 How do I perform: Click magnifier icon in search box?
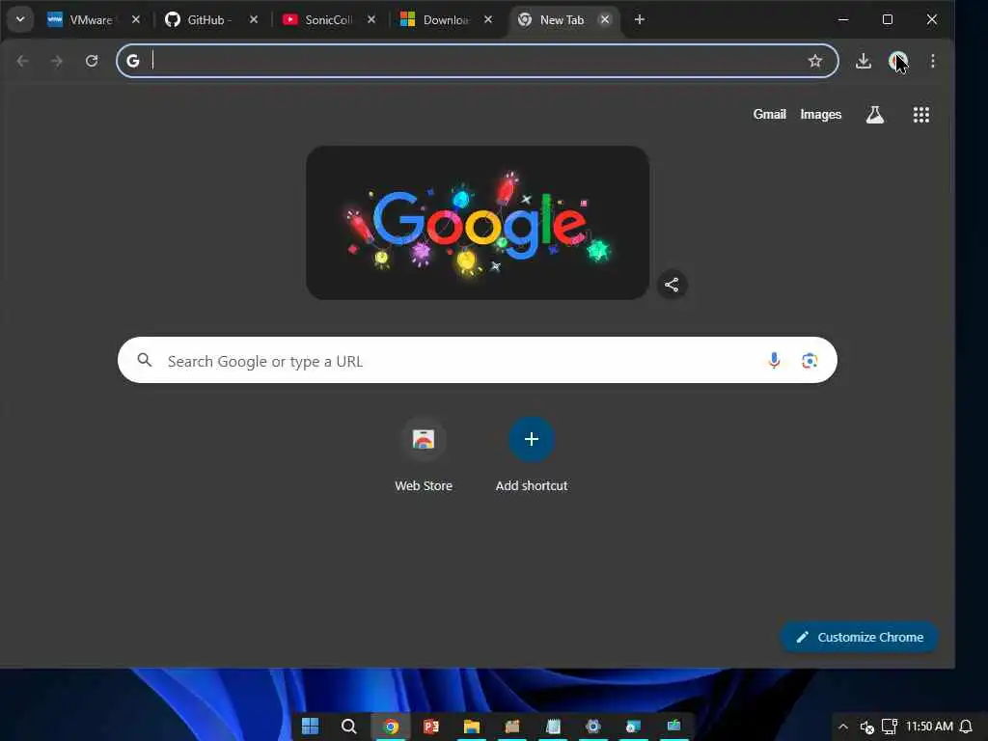point(145,360)
